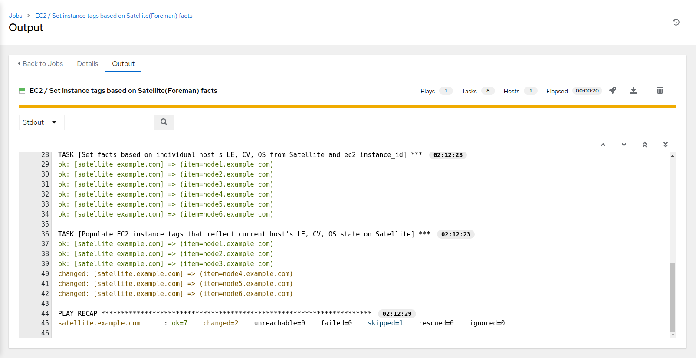Click the relaunch job rocket icon
The image size is (696, 358).
pyautogui.click(x=613, y=90)
